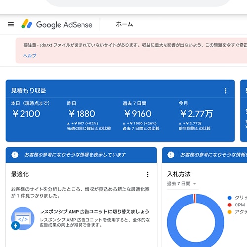
Task: Click the AMP code illustration icon
Action: coord(23,218)
